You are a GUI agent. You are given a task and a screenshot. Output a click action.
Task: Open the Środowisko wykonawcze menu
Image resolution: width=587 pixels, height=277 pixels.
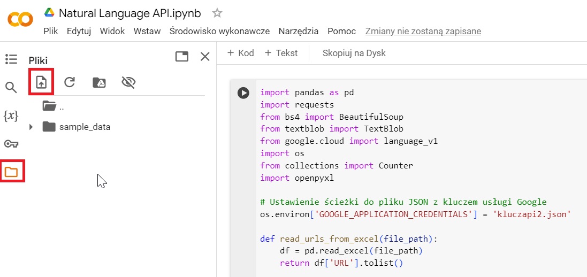coord(220,32)
